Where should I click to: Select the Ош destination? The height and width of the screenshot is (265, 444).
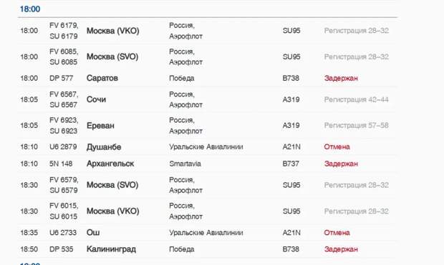tap(93, 233)
